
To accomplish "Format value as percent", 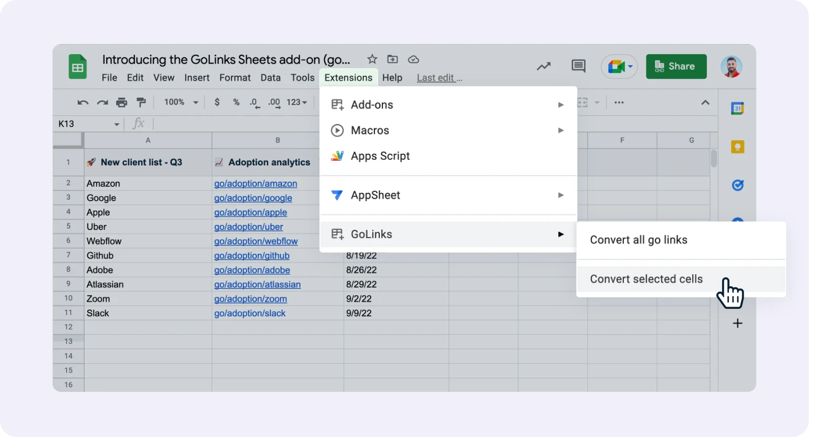I will pos(236,102).
